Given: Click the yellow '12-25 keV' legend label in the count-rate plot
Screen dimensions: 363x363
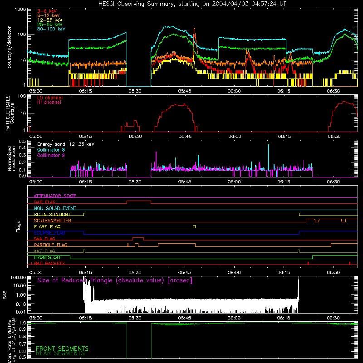Looking at the screenshot, I should 50,20.
